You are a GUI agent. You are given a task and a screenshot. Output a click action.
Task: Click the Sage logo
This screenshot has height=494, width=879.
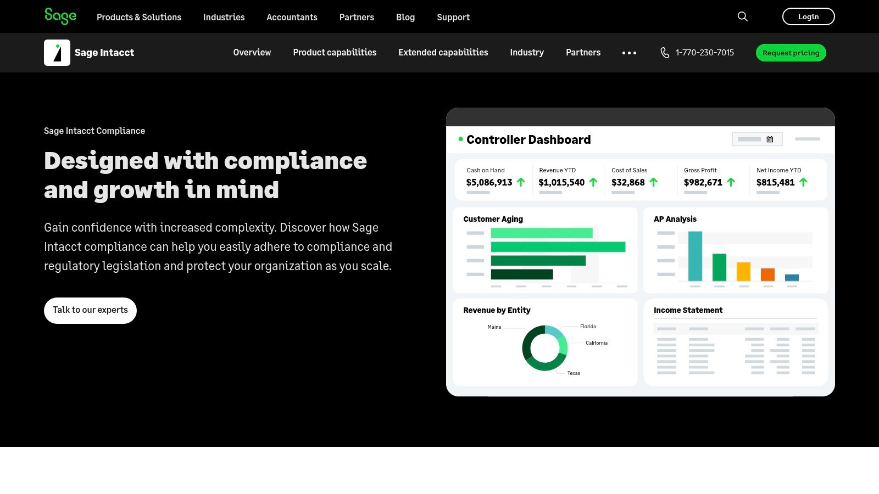tap(60, 16)
